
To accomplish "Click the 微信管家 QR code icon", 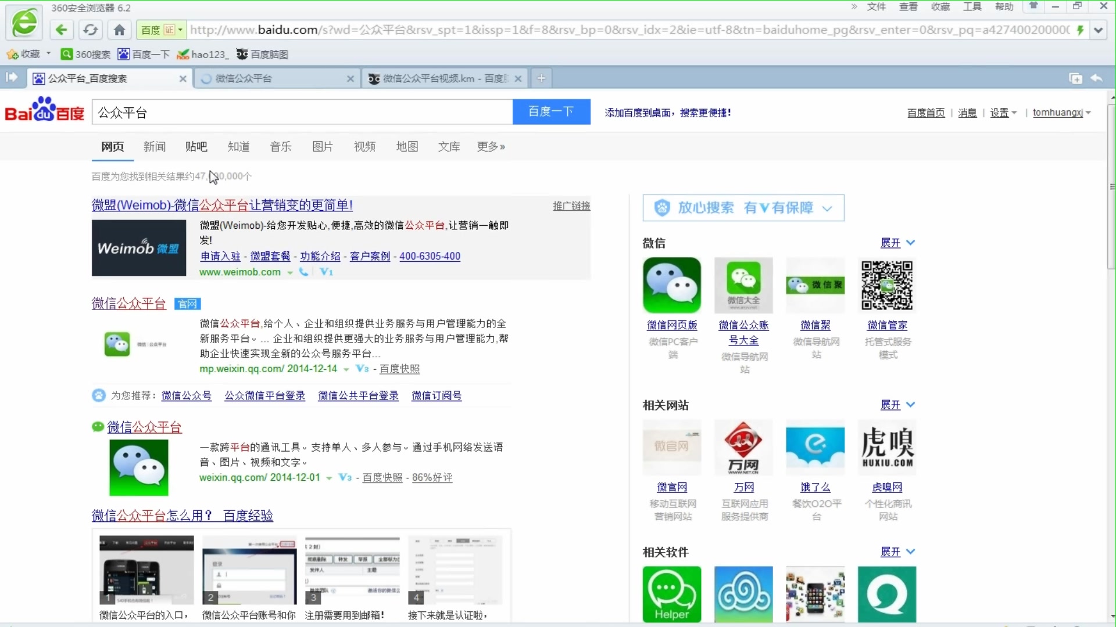I will pyautogui.click(x=887, y=286).
